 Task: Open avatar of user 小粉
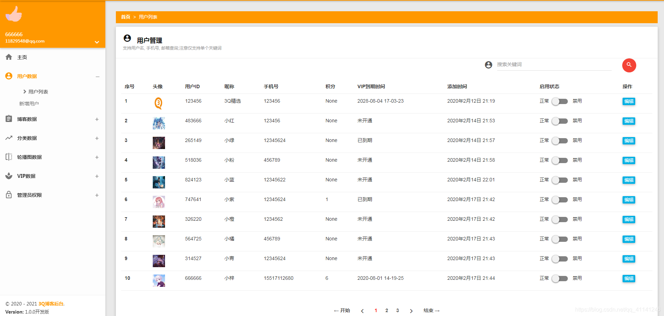tap(159, 162)
